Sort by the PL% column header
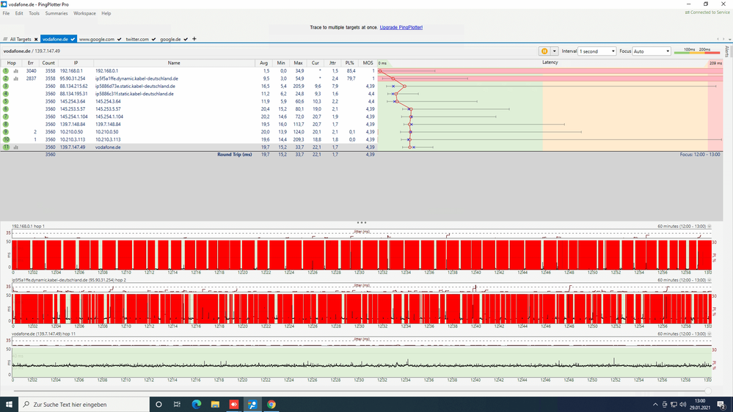 click(350, 63)
